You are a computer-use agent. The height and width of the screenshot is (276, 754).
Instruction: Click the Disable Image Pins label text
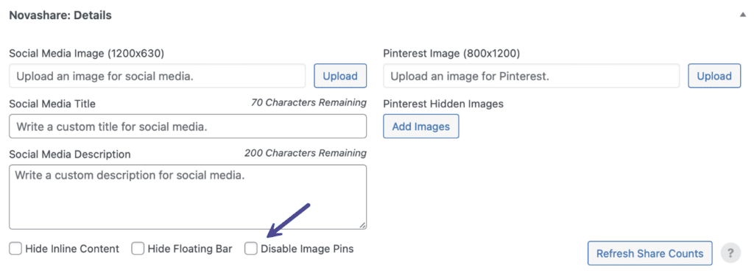(307, 249)
